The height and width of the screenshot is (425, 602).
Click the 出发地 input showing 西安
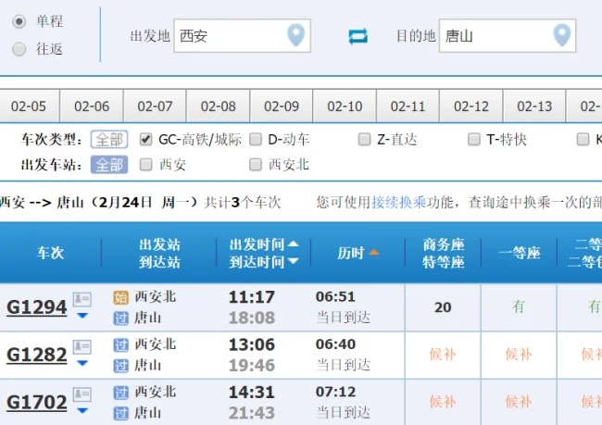242,36
